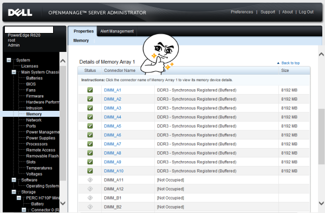Screen dimensions: 325x213
Task: Select Intrusion in the tree
Action: pos(34,108)
